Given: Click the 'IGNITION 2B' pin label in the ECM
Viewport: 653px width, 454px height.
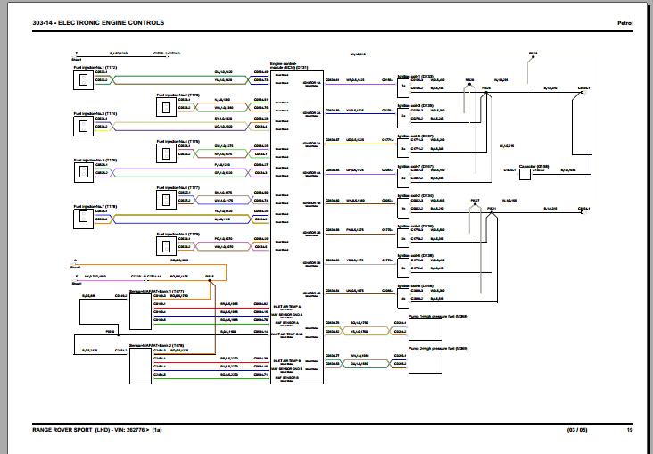Looking at the screenshot, I should tap(312, 233).
